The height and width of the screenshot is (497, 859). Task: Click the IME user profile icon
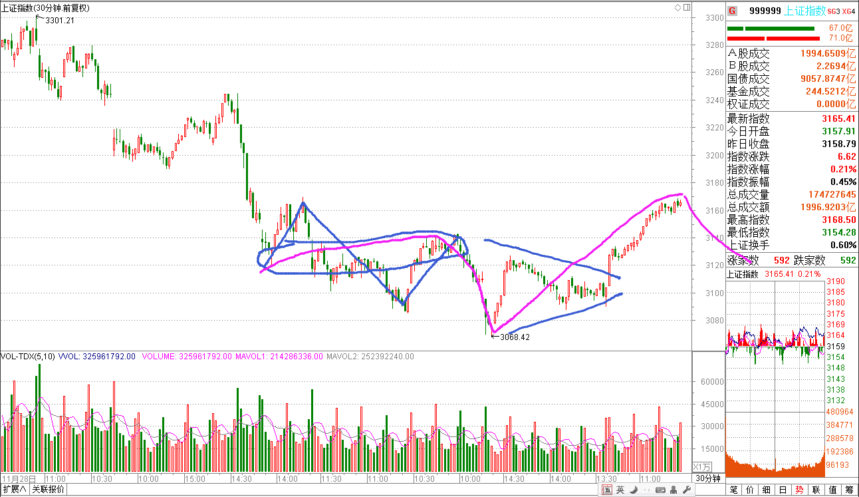coord(674,490)
